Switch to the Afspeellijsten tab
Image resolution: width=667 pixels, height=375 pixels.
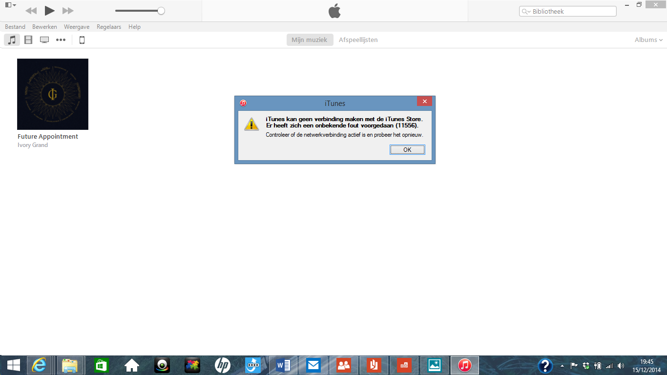click(358, 40)
